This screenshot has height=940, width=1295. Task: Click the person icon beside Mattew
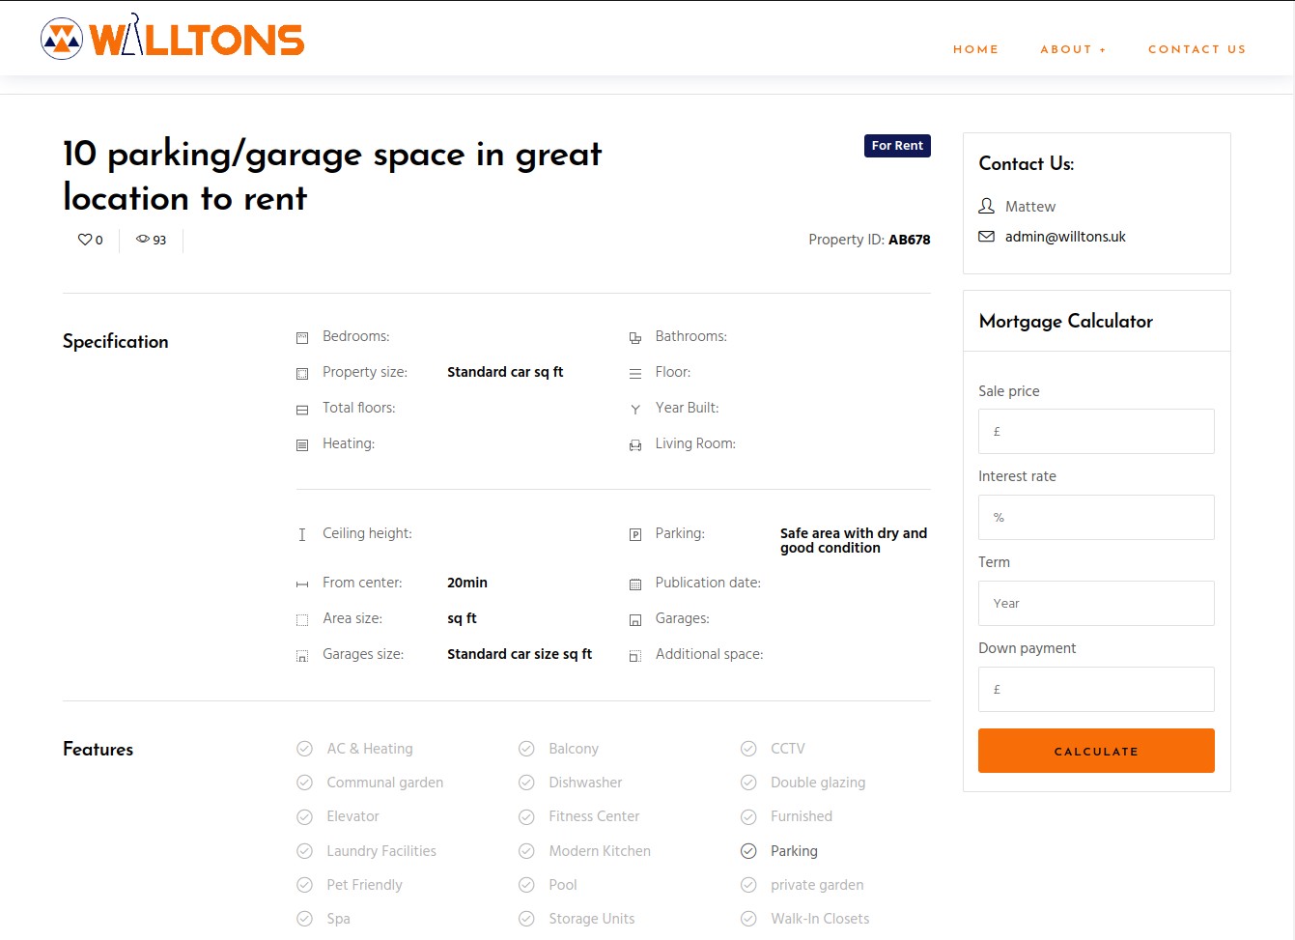(986, 206)
